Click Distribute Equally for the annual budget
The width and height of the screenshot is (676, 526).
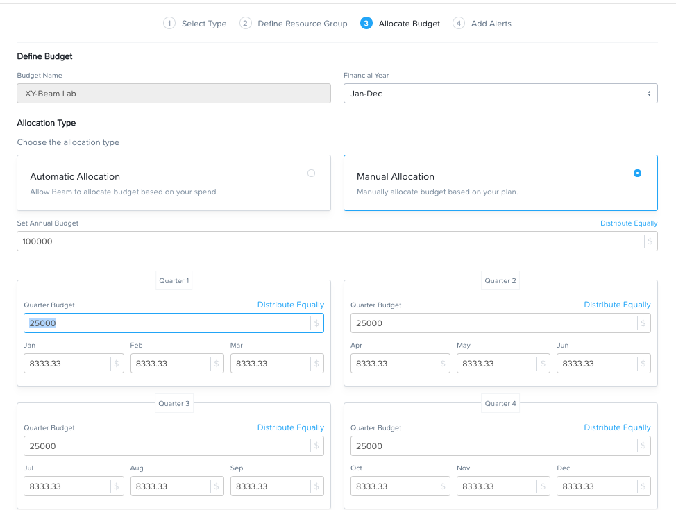coord(629,223)
